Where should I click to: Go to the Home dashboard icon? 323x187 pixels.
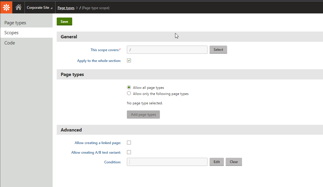(18, 8)
